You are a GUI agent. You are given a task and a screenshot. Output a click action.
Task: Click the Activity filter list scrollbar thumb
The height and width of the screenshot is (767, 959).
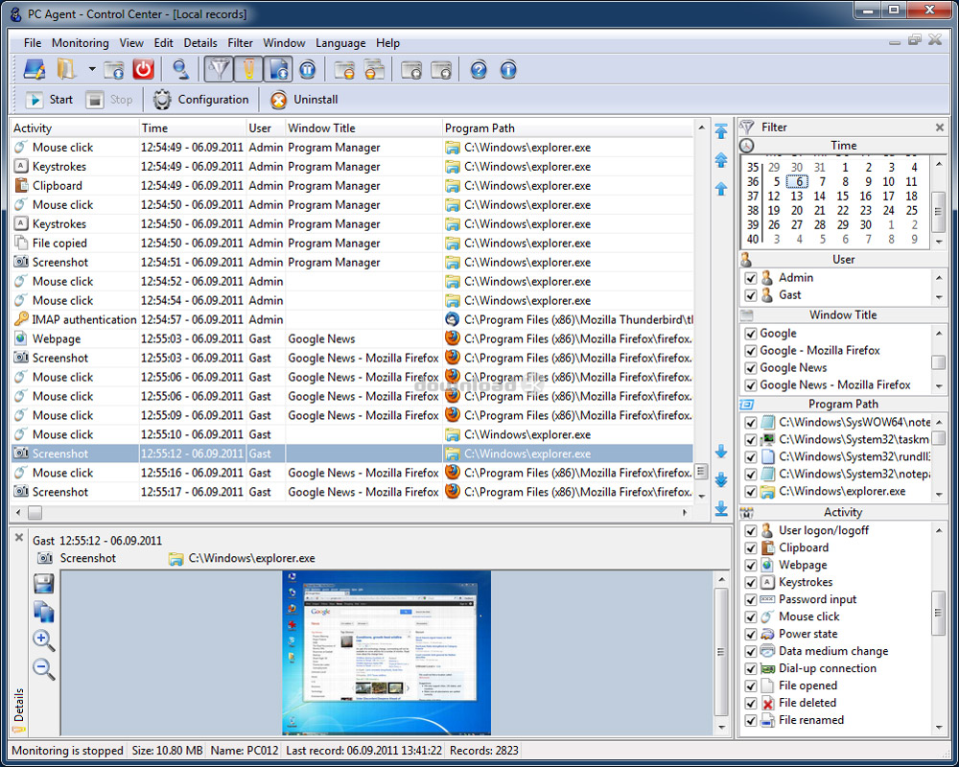pos(938,613)
